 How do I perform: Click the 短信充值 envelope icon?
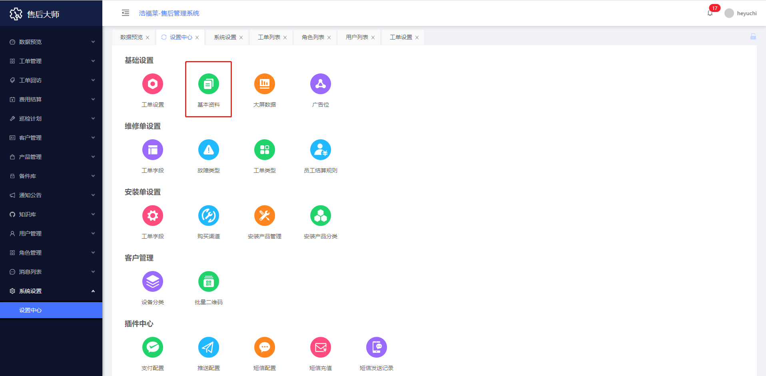320,347
